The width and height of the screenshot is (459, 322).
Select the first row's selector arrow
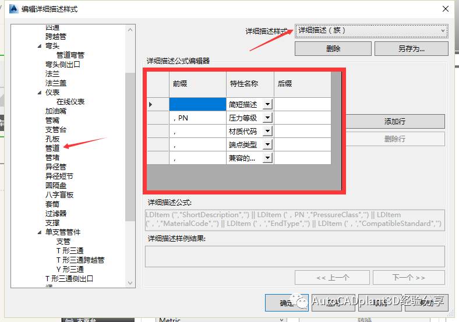pos(151,104)
